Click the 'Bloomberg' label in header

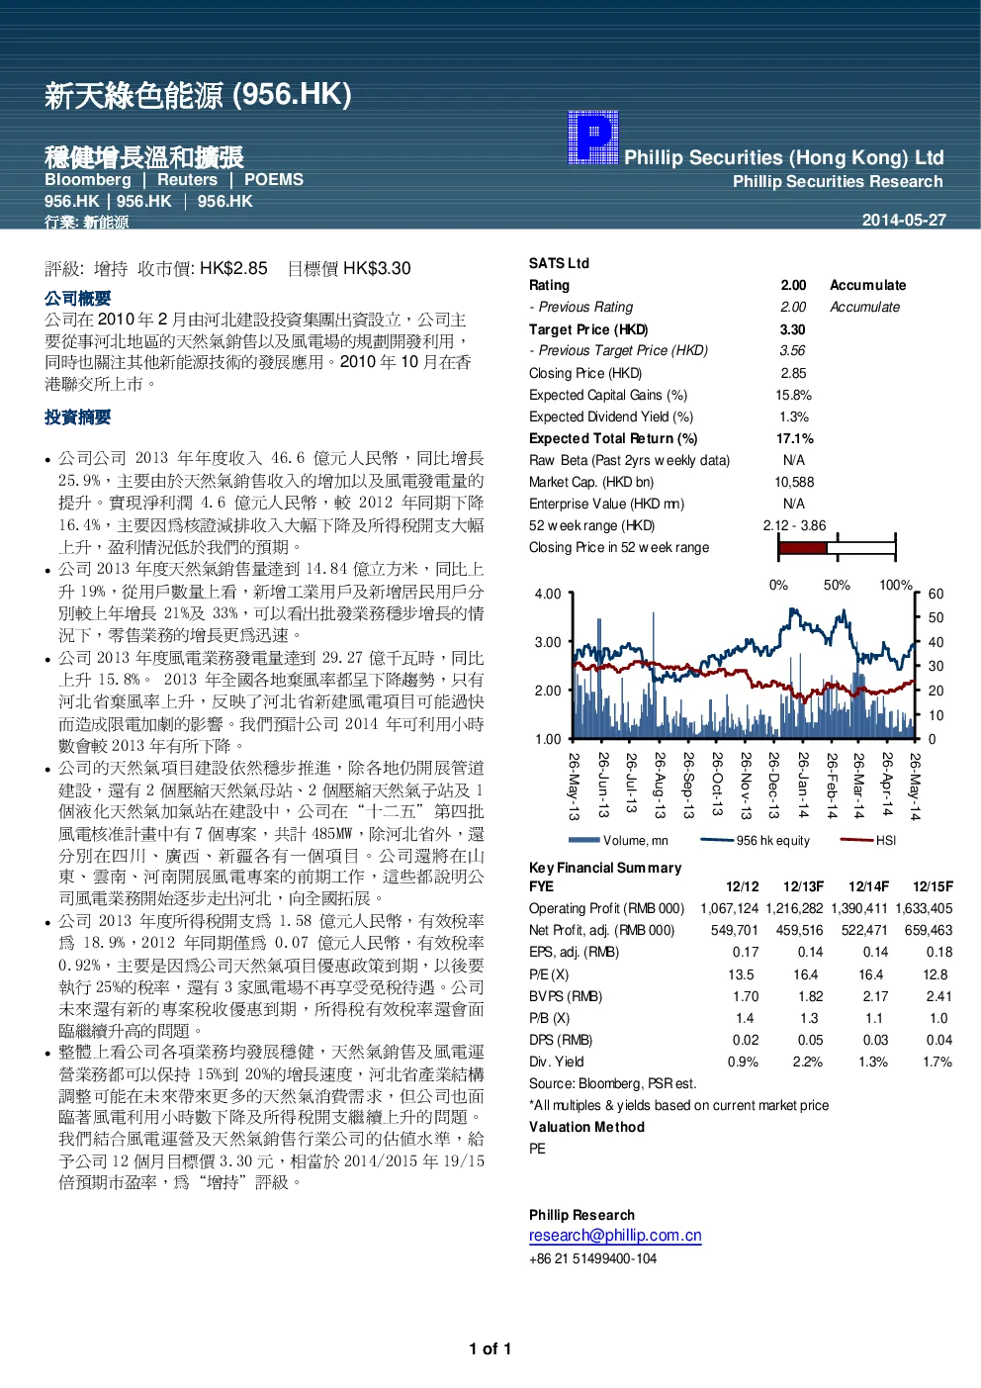click(88, 180)
